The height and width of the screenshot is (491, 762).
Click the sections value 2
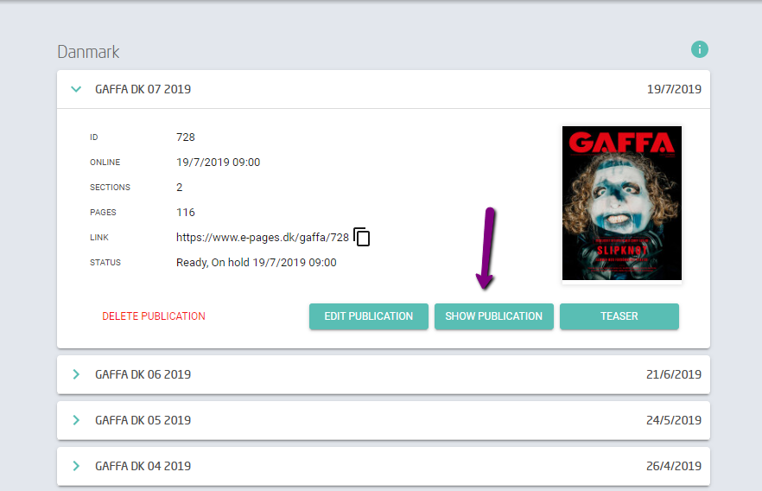tap(180, 188)
